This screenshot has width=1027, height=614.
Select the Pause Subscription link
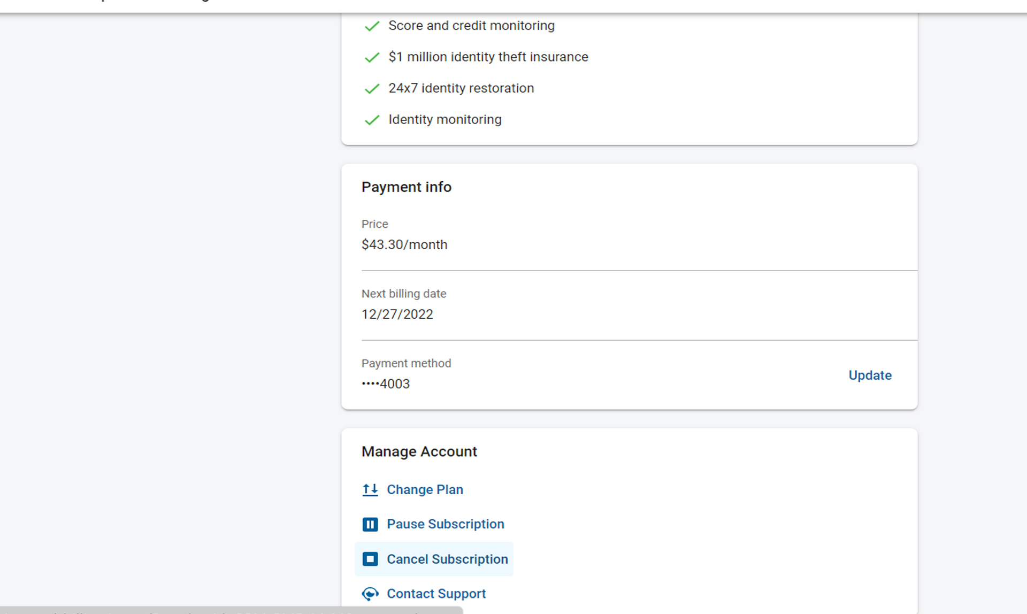tap(445, 524)
